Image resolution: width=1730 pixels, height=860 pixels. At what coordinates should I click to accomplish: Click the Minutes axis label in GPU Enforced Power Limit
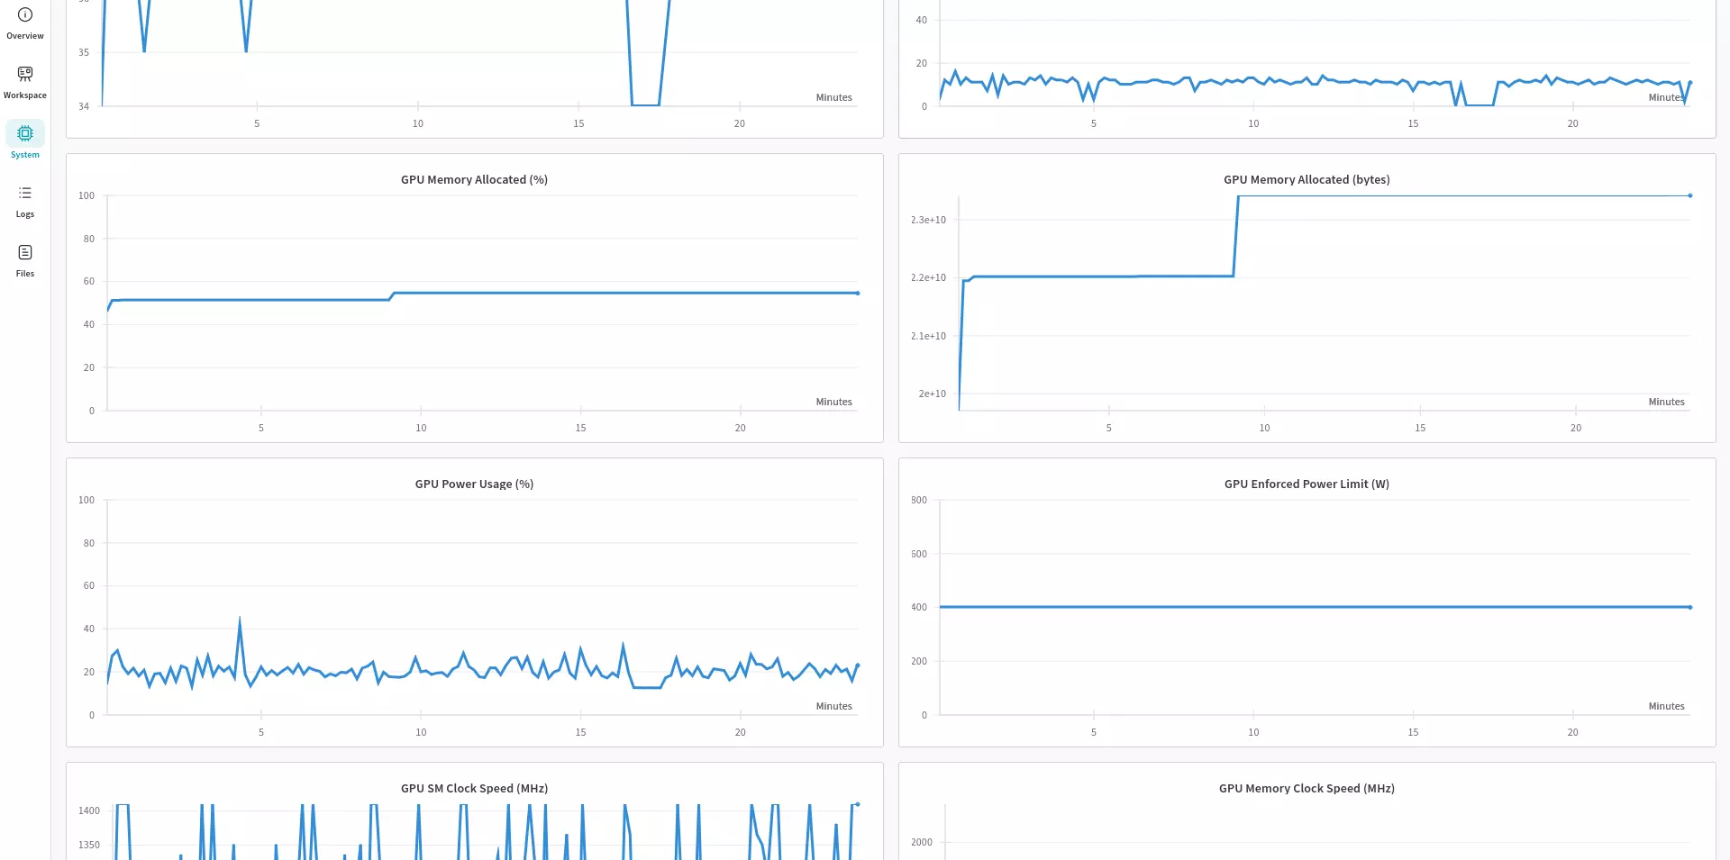coord(1666,707)
